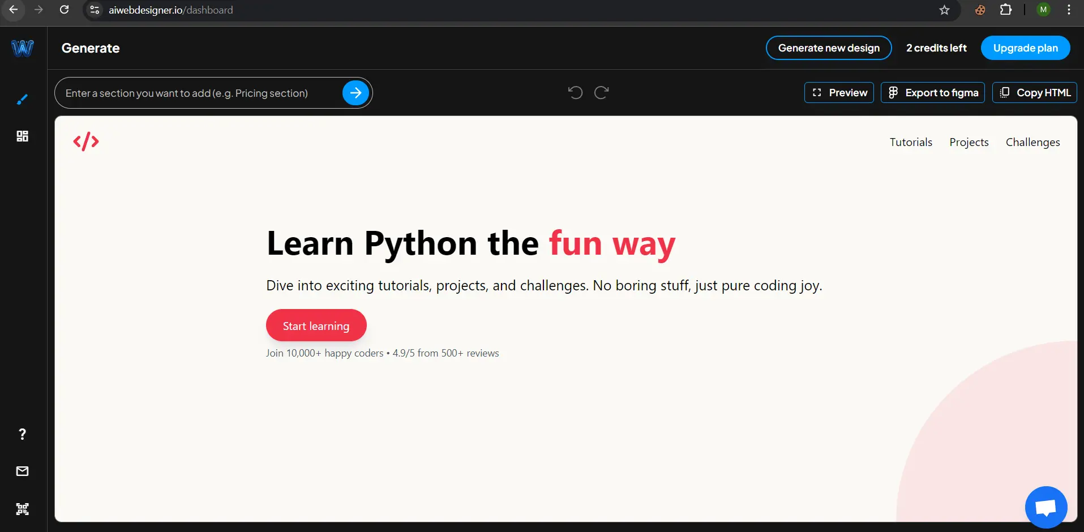
Task: Click the Start learning button
Action: click(316, 325)
